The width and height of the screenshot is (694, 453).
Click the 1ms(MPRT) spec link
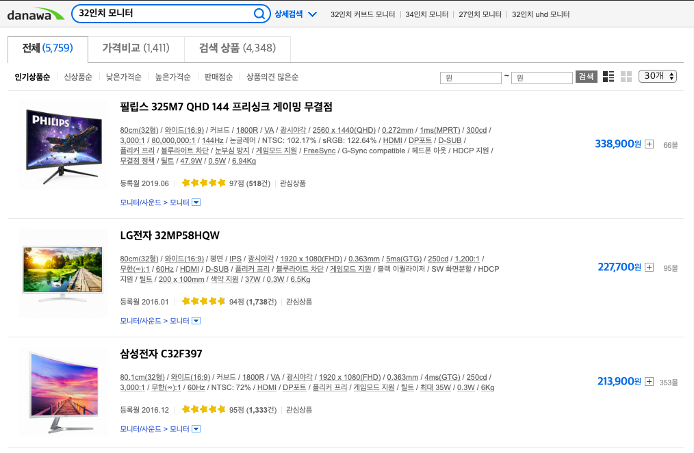440,130
